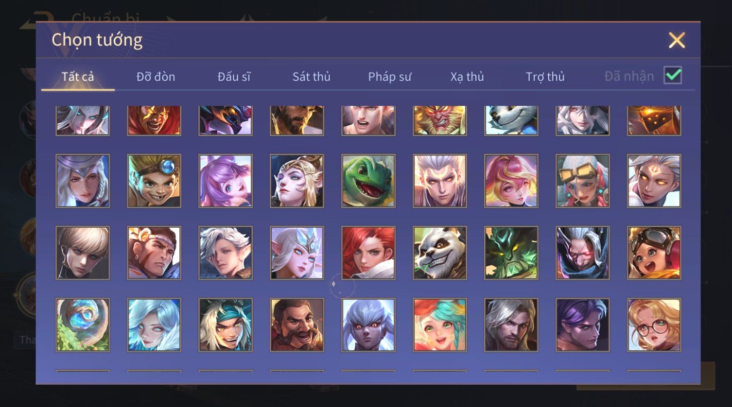Switch to the Đỡ đòn tab
This screenshot has width=732, height=407.
[x=156, y=77]
